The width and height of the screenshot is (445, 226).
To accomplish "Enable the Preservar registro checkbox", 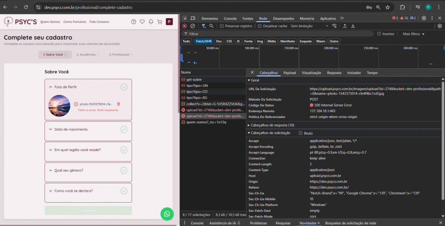I will (222, 26).
